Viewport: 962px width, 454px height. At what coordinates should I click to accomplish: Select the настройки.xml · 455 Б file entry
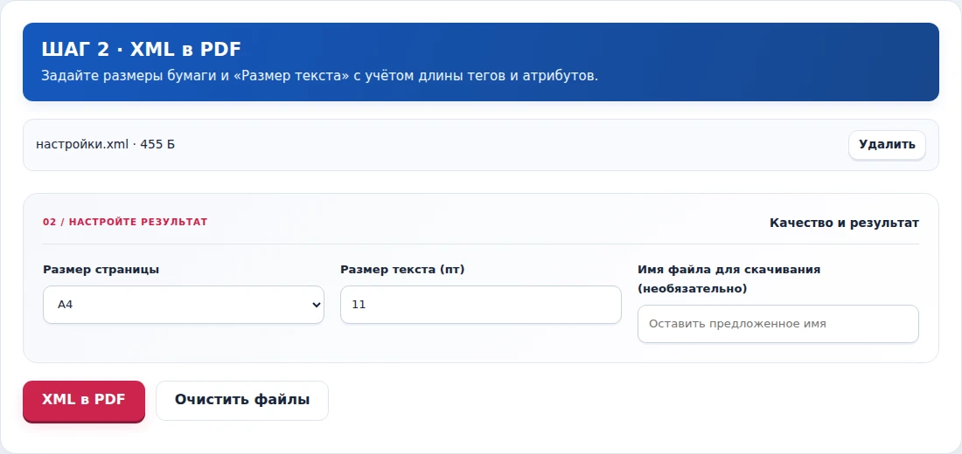coord(106,145)
